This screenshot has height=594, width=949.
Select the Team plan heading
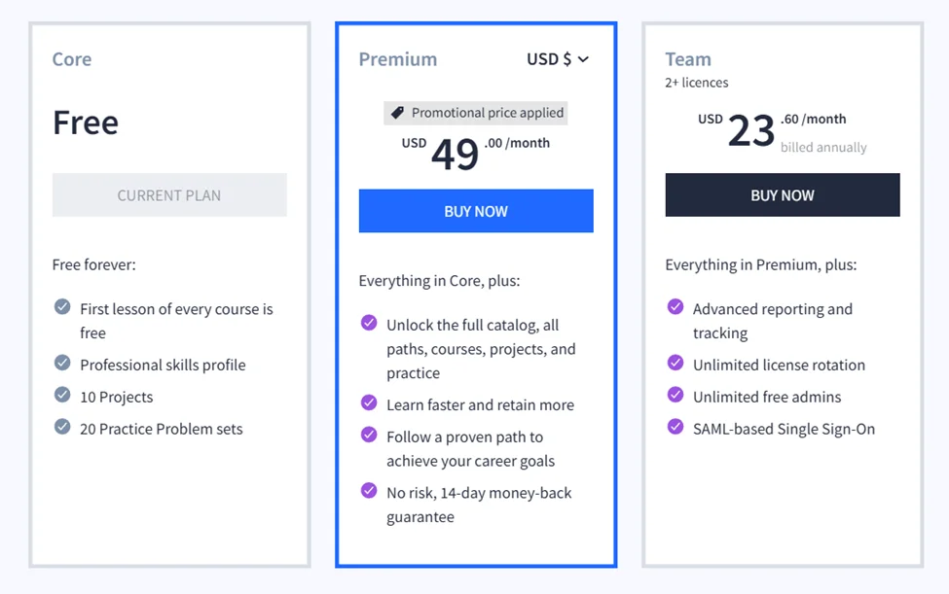(x=688, y=59)
